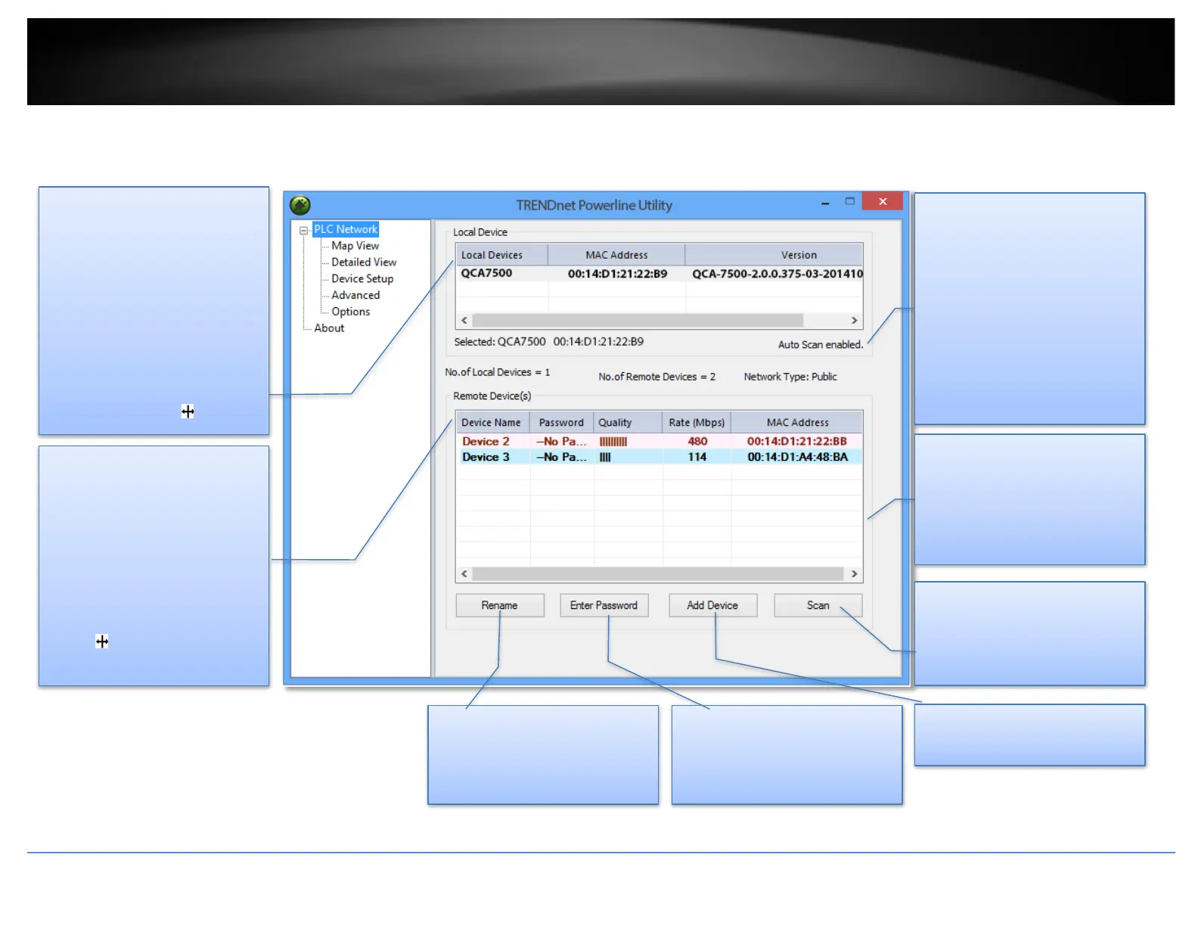Click the Device Name column header

pyautogui.click(x=492, y=422)
